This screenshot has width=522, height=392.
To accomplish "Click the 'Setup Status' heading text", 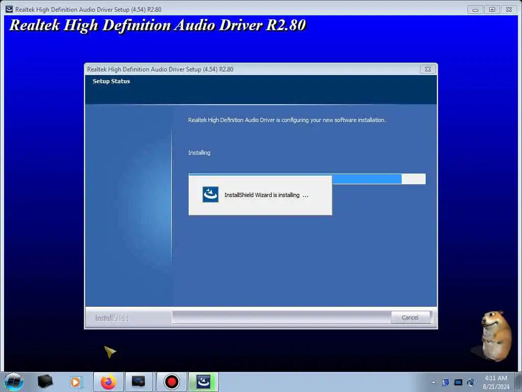I will (x=111, y=81).
